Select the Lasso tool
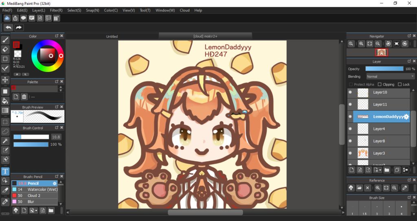Image resolution: width=417 pixels, height=221 pixels. [x=5, y=131]
